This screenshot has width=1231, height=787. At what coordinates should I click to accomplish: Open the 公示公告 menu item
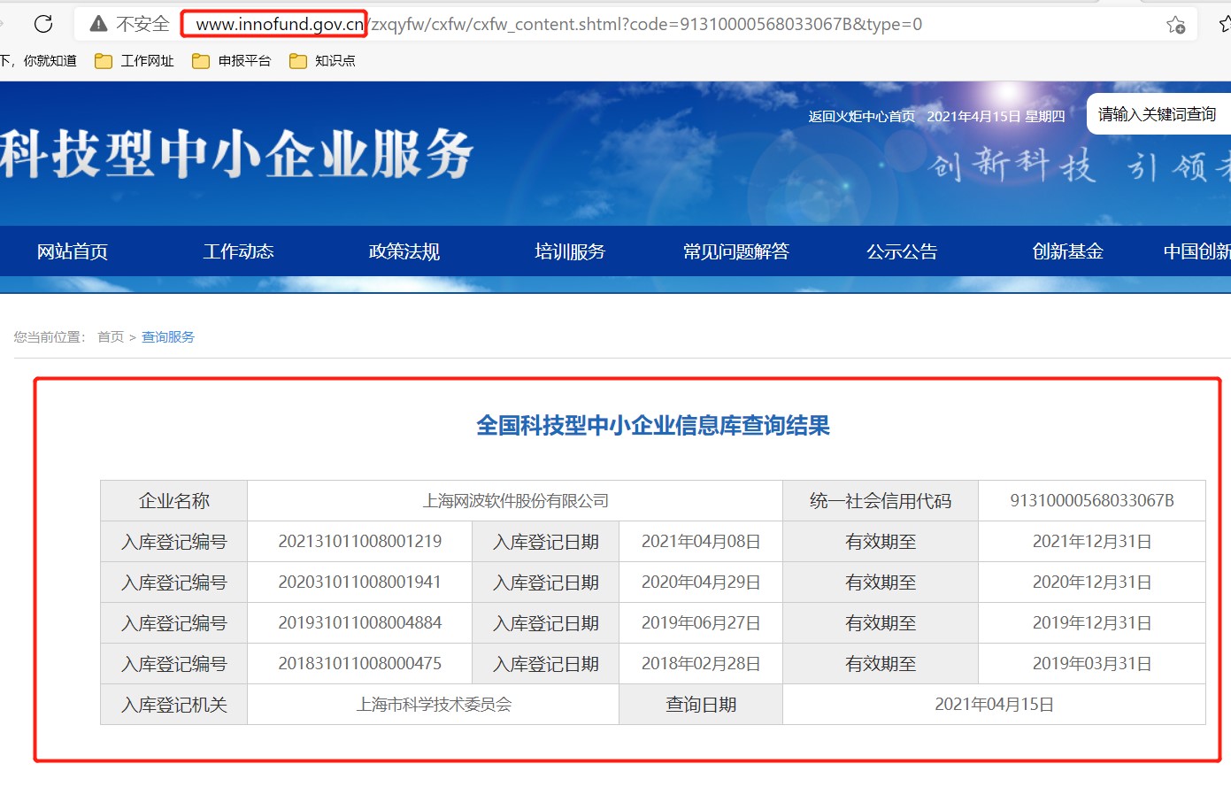point(902,251)
